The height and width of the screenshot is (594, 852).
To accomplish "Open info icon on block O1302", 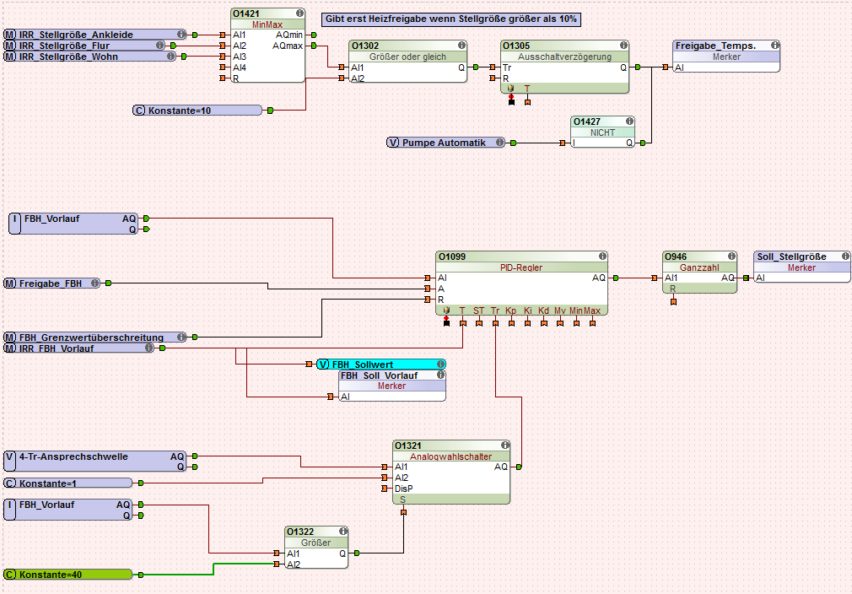I will click(462, 46).
